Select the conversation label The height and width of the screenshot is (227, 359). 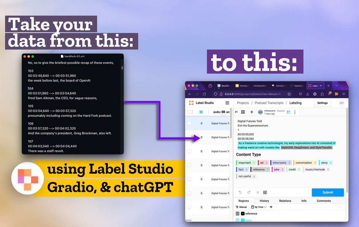point(305,163)
